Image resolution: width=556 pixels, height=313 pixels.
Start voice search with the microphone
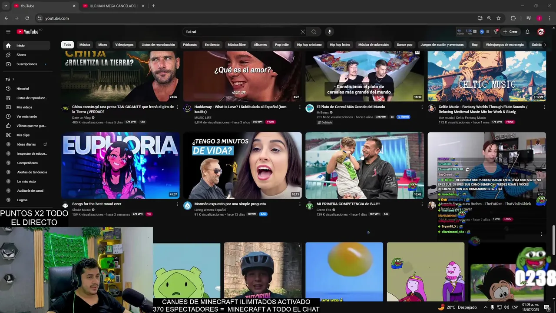(x=330, y=32)
